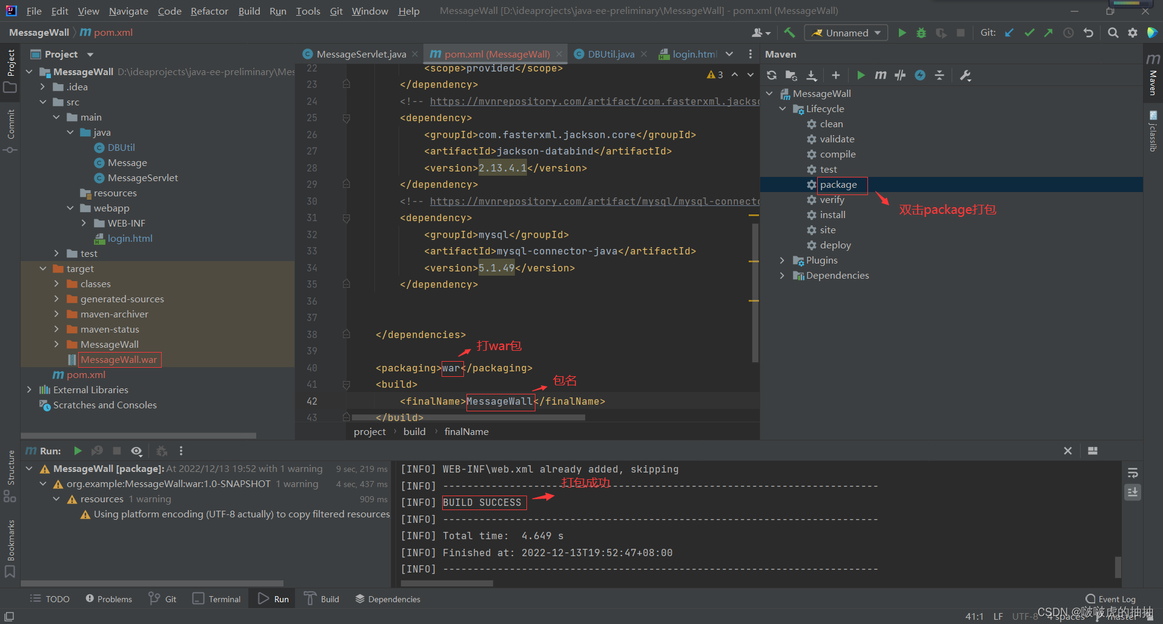
Task: Show hidden editor tabs dropdown arrow
Action: tap(729, 54)
